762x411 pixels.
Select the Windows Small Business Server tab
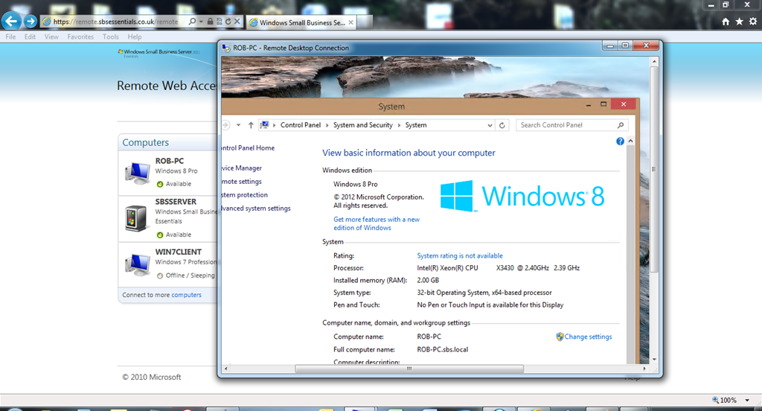pos(299,22)
